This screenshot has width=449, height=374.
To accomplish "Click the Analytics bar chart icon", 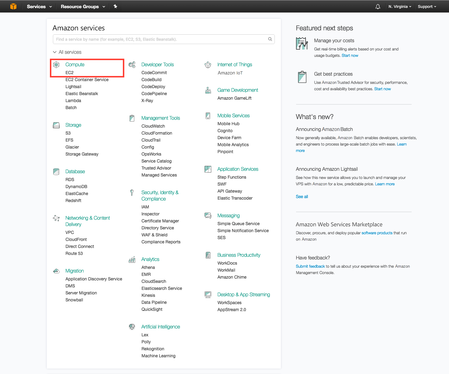I will click(x=132, y=259).
